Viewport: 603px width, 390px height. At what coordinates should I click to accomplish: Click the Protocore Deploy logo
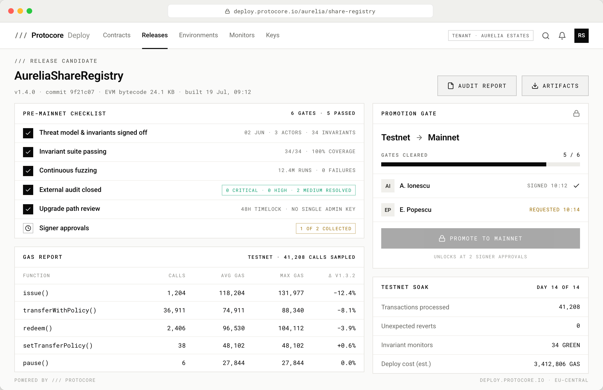(x=52, y=35)
